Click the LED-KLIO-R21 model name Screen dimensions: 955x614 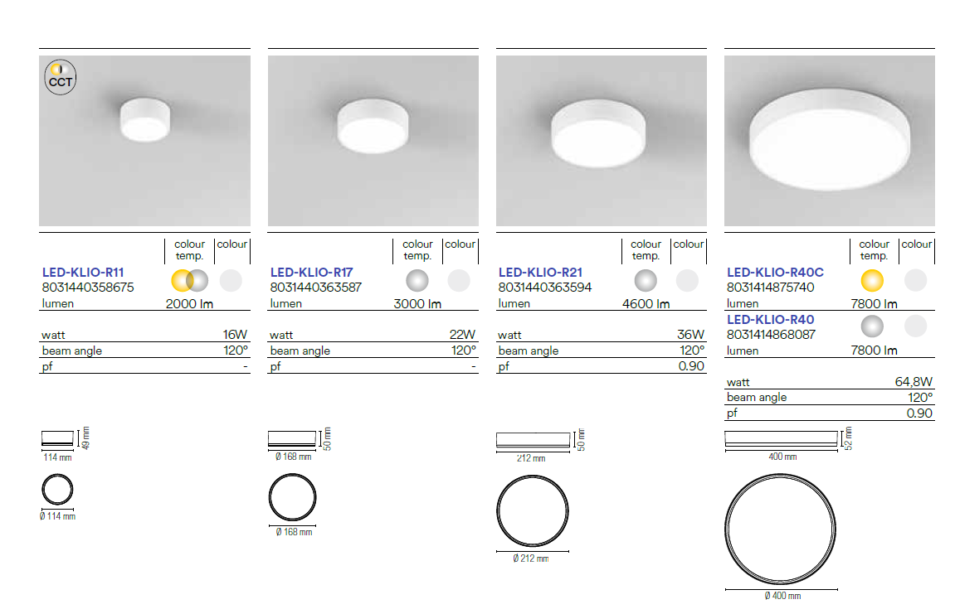coord(540,273)
